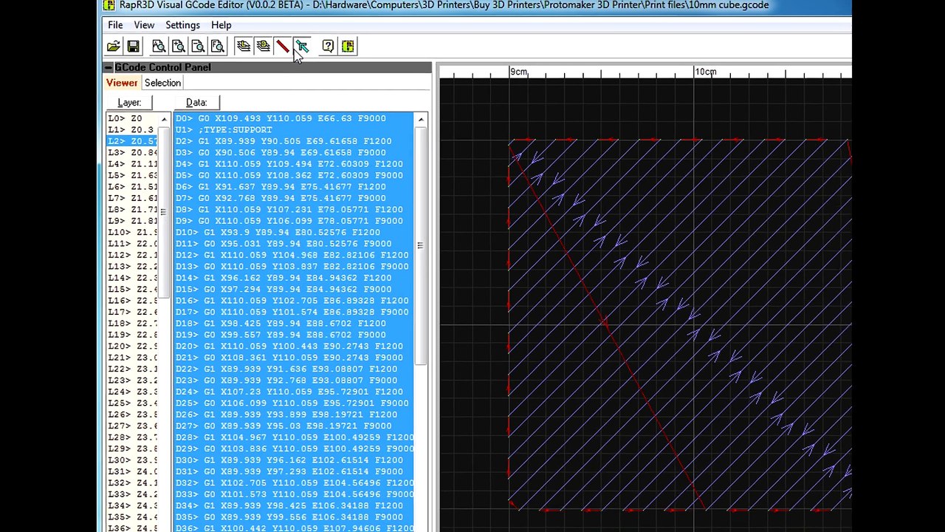945x532 pixels.
Task: Select data line D15> G0 X97.294
Action: tap(294, 289)
